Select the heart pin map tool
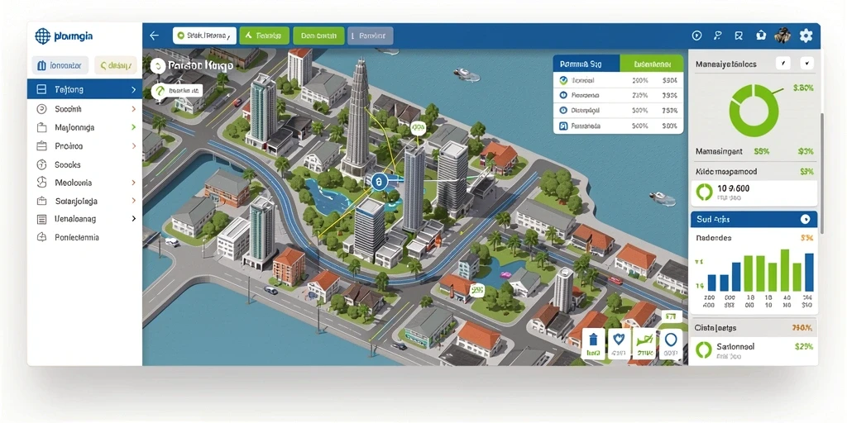Screen dimensions: 847x423 [619, 344]
